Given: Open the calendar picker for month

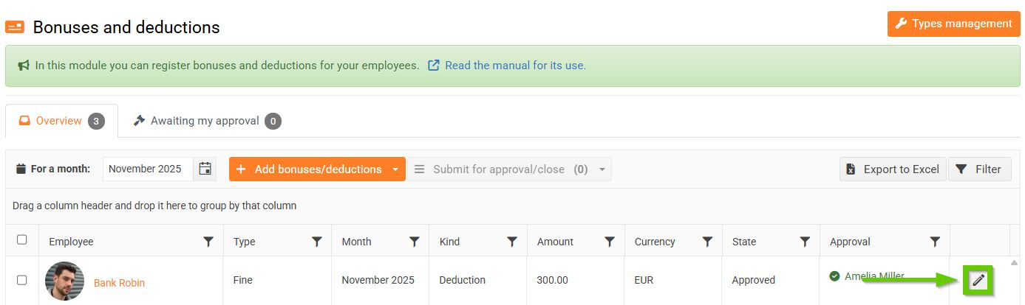Looking at the screenshot, I should point(205,169).
